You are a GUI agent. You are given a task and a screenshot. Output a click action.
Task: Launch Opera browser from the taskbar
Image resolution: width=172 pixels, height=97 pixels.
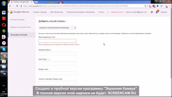[x=4, y=25]
